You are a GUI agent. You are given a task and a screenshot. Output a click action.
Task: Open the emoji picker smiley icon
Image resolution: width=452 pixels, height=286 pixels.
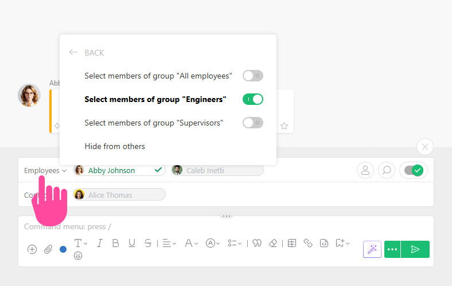click(x=78, y=256)
